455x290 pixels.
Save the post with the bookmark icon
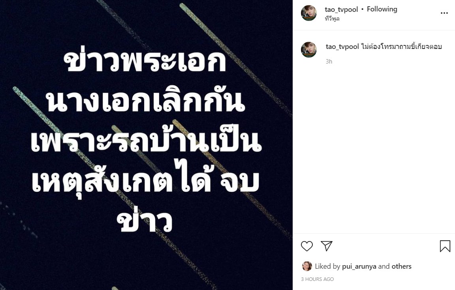445,246
